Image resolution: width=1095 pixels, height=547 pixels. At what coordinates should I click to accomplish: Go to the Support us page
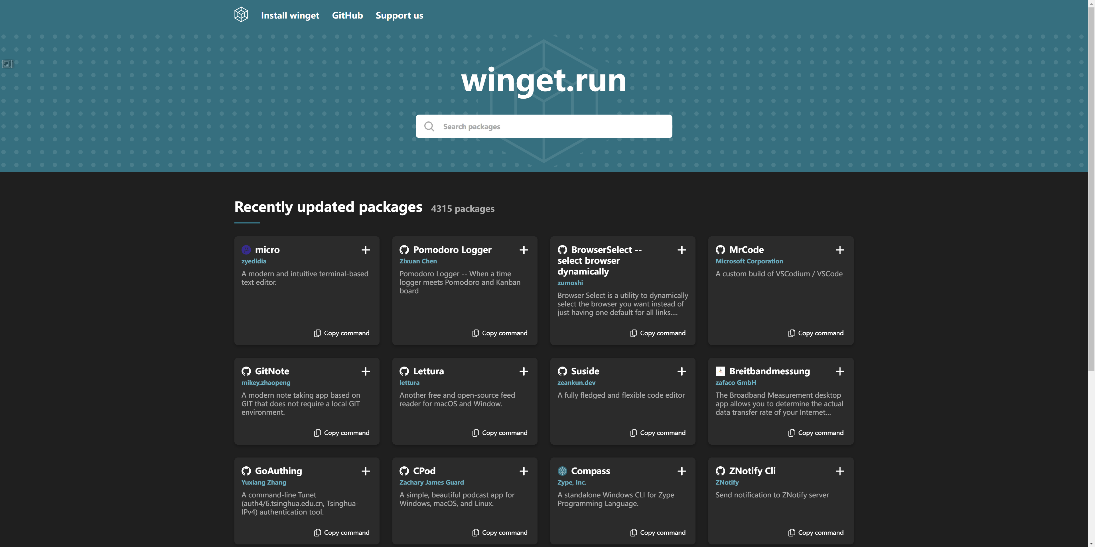click(x=399, y=15)
